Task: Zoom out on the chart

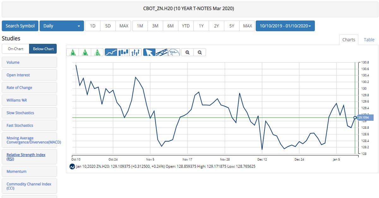Action: tap(199, 52)
